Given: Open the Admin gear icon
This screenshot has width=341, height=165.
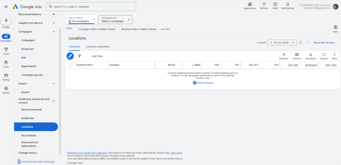Looking at the screenshot, I should click(x=6, y=88).
